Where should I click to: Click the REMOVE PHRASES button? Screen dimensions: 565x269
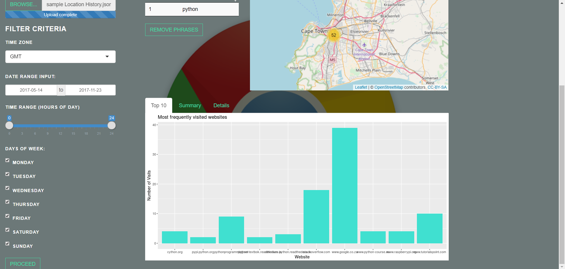click(x=174, y=30)
